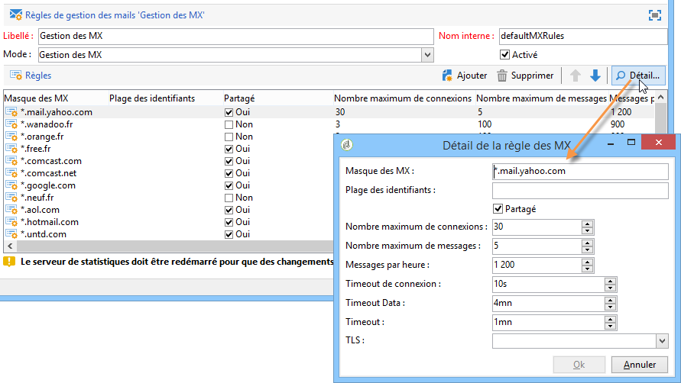The width and height of the screenshot is (681, 383).
Task: Click the rule icon beside *.wanadoo.fr
Action: (x=11, y=124)
